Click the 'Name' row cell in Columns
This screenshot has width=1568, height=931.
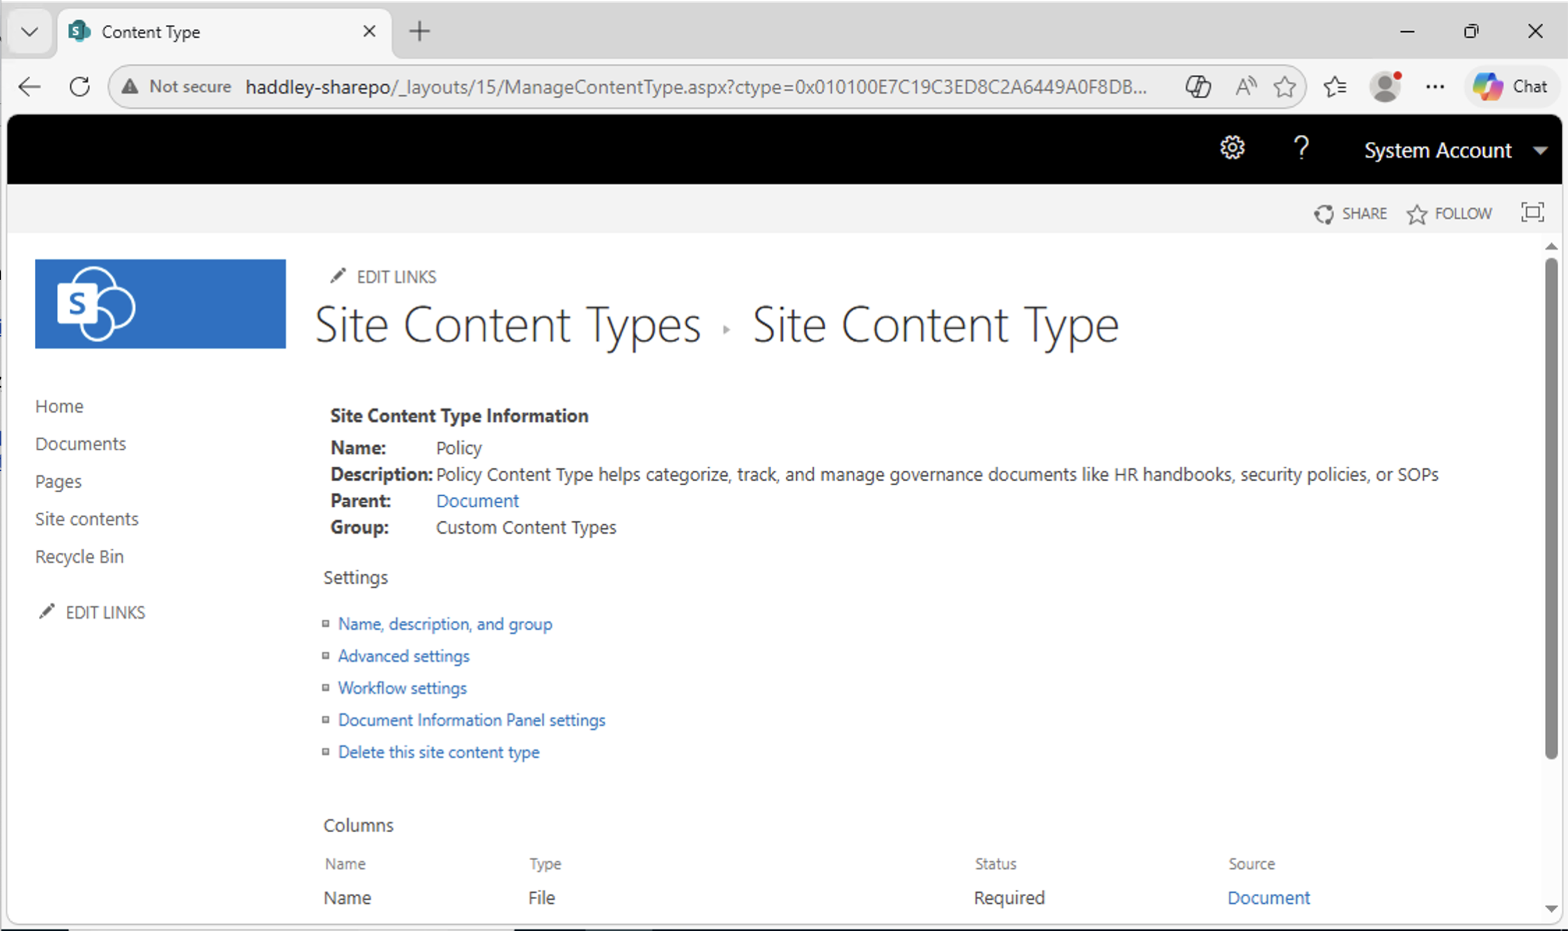pos(347,898)
